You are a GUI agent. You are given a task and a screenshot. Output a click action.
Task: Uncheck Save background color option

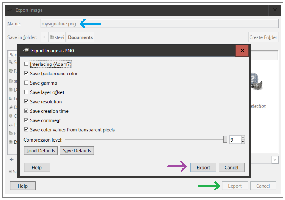[27, 74]
